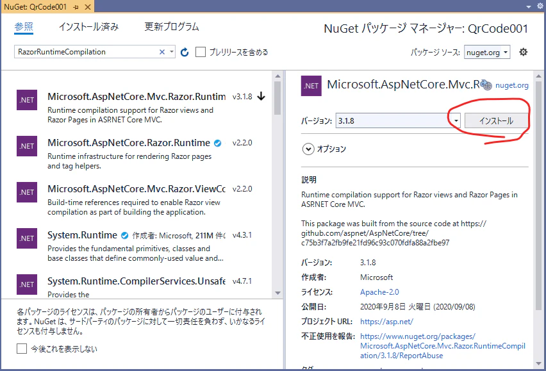Select Microsoft.AspNetCore.Mvc.Razor.ViewCompilation package title
The image size is (546, 371).
click(x=136, y=188)
